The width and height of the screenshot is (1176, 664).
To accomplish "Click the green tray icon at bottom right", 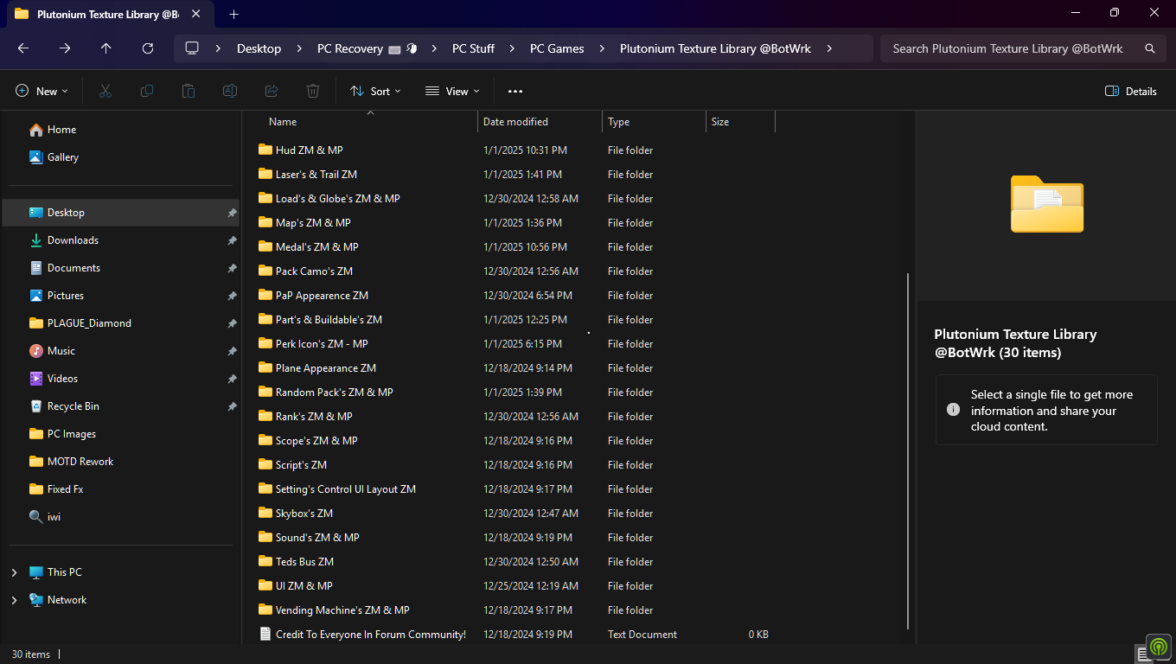I will point(1157,648).
